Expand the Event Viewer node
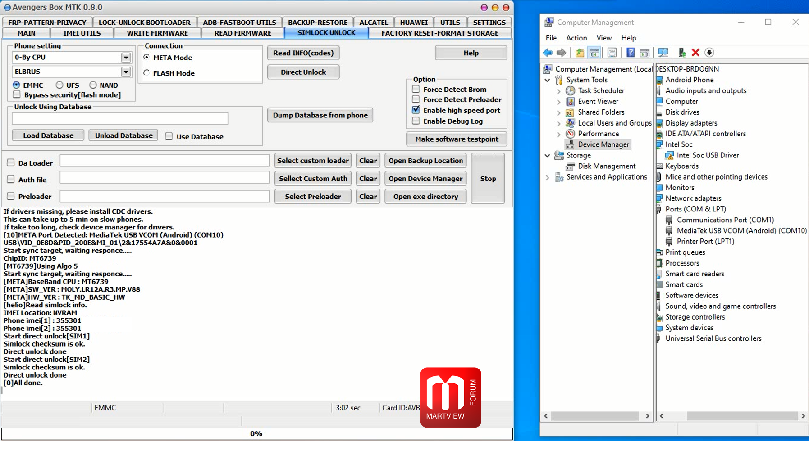 click(558, 102)
